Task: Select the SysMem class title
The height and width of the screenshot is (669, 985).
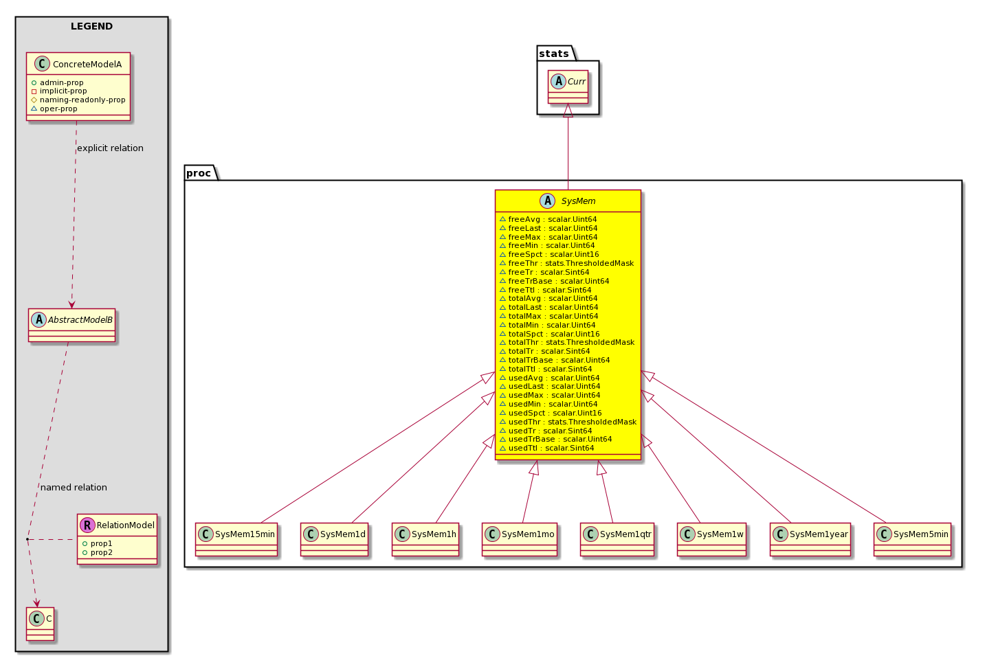Action: pos(578,201)
